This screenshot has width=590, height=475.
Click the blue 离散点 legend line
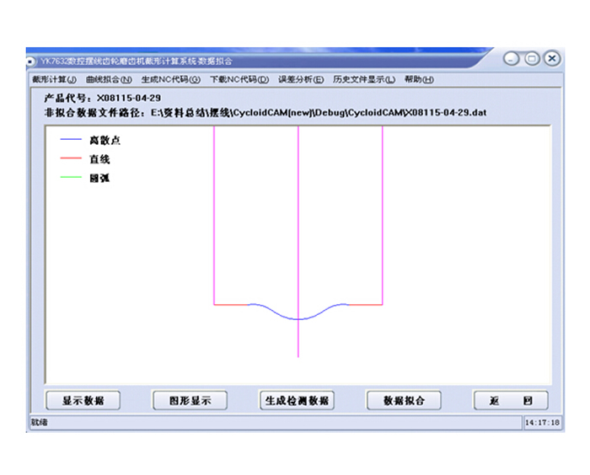(x=71, y=141)
